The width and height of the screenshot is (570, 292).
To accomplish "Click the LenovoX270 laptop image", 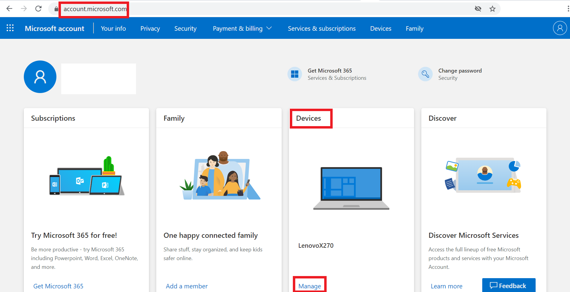I will click(x=351, y=188).
